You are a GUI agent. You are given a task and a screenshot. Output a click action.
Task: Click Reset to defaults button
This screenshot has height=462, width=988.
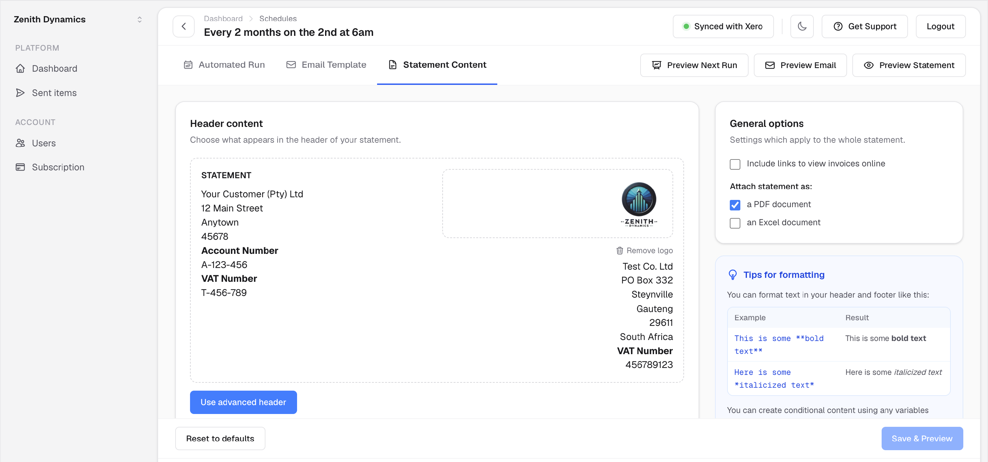pos(220,438)
